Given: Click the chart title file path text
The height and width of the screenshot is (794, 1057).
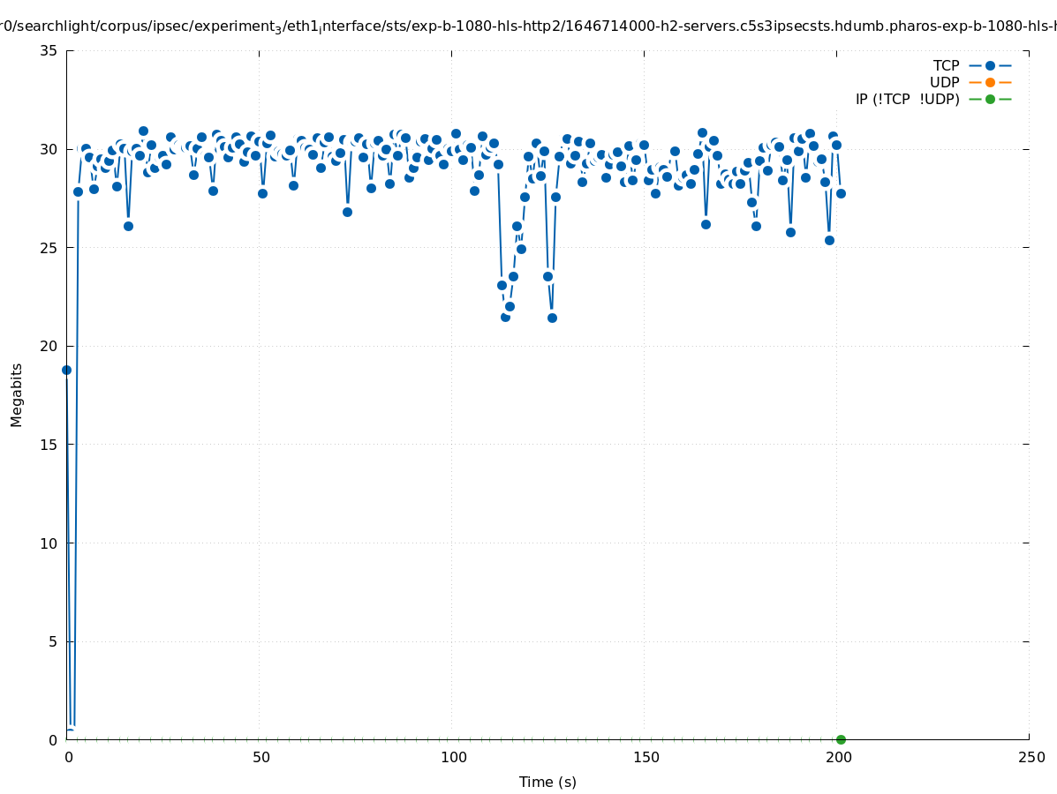Looking at the screenshot, I should pos(528,26).
